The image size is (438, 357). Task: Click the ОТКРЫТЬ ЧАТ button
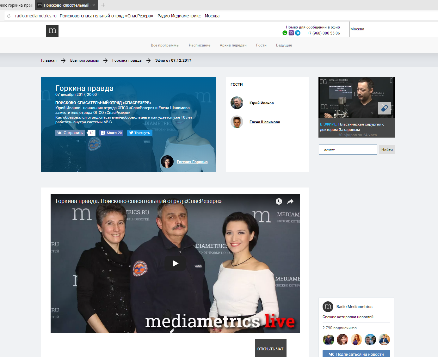pyautogui.click(x=270, y=349)
